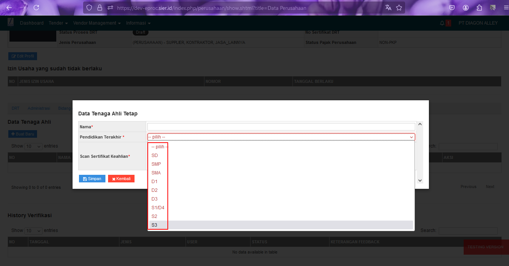The image size is (509, 266).
Task: Bookmark this page with the star icon
Action: tap(399, 8)
